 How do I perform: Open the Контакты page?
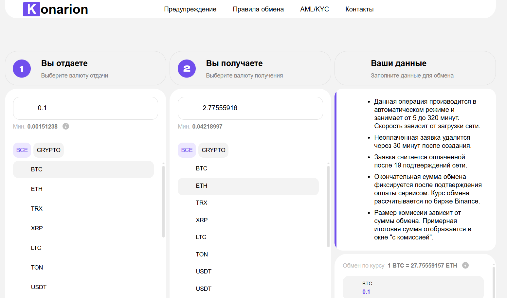tap(359, 9)
